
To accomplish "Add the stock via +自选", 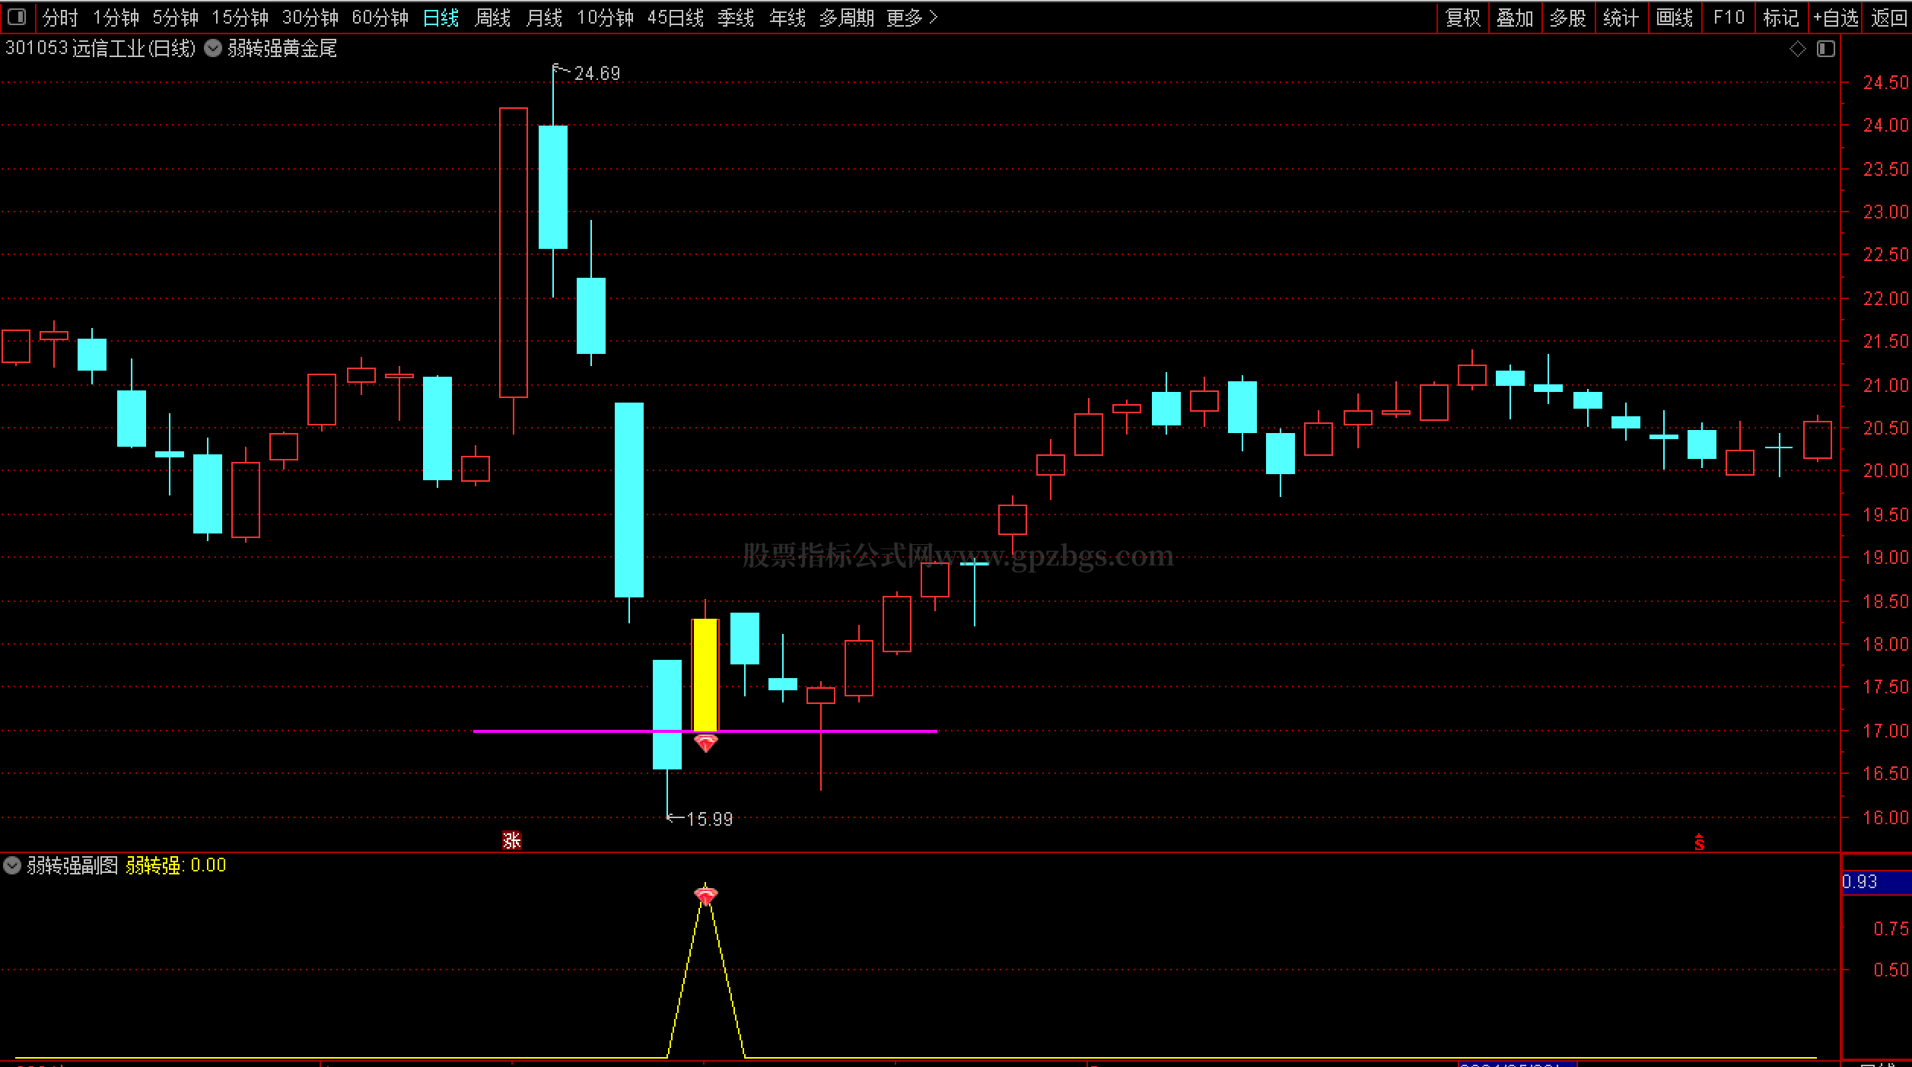I will coord(1835,18).
